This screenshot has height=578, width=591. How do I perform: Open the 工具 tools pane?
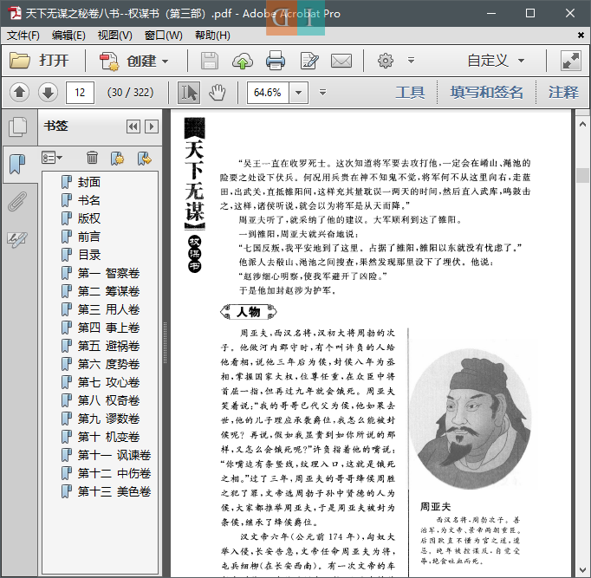coord(410,93)
